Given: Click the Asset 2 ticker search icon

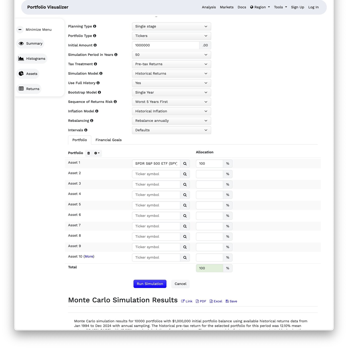Looking at the screenshot, I should [x=185, y=174].
